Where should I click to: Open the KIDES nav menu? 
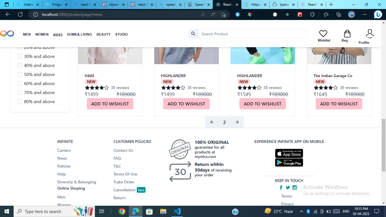pyautogui.click(x=58, y=35)
